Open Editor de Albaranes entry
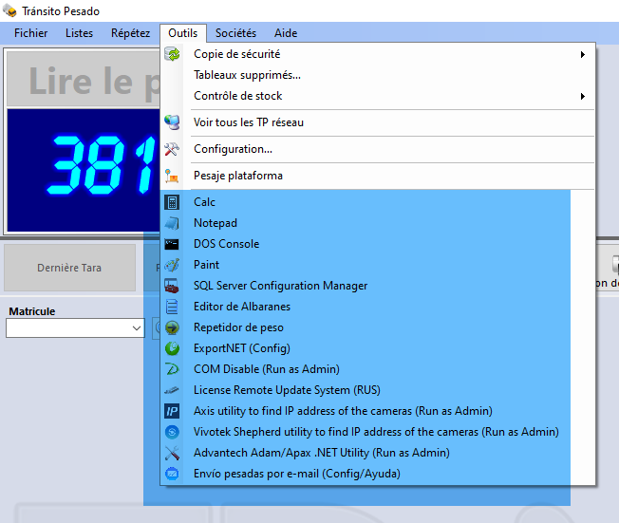Screen dimensions: 619x523 (x=378, y=307)
